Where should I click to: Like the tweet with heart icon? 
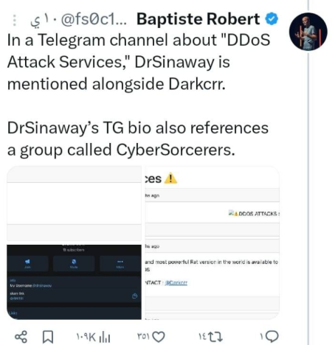point(159,337)
